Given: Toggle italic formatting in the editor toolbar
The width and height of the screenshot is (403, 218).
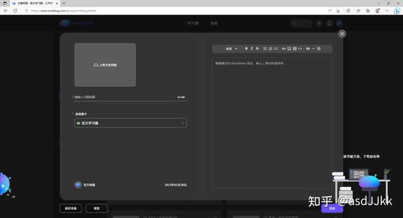Looking at the screenshot, I should (252, 49).
